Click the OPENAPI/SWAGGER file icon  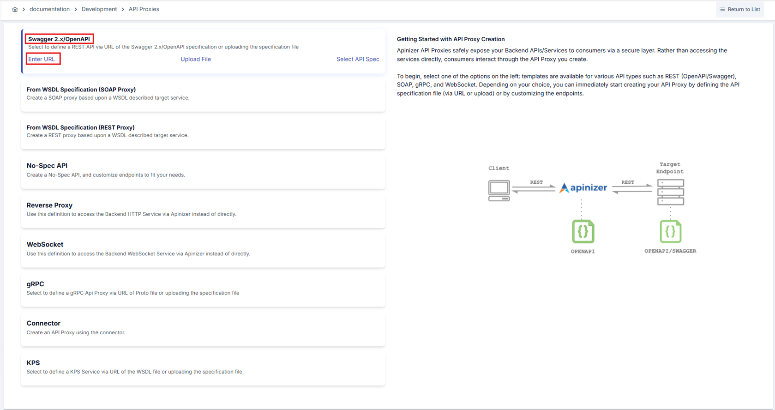tap(670, 231)
